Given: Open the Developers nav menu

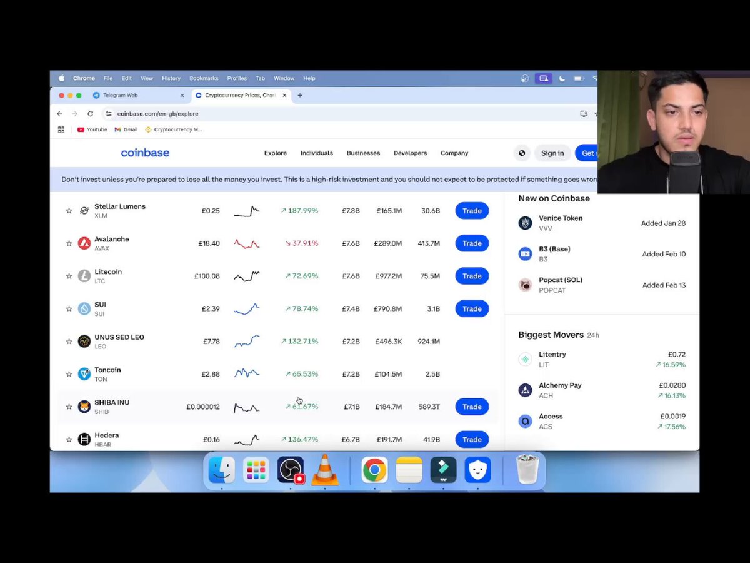Looking at the screenshot, I should (410, 153).
